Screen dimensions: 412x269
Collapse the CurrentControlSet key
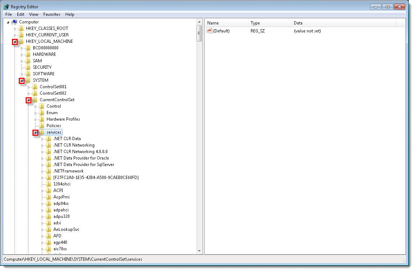29,100
